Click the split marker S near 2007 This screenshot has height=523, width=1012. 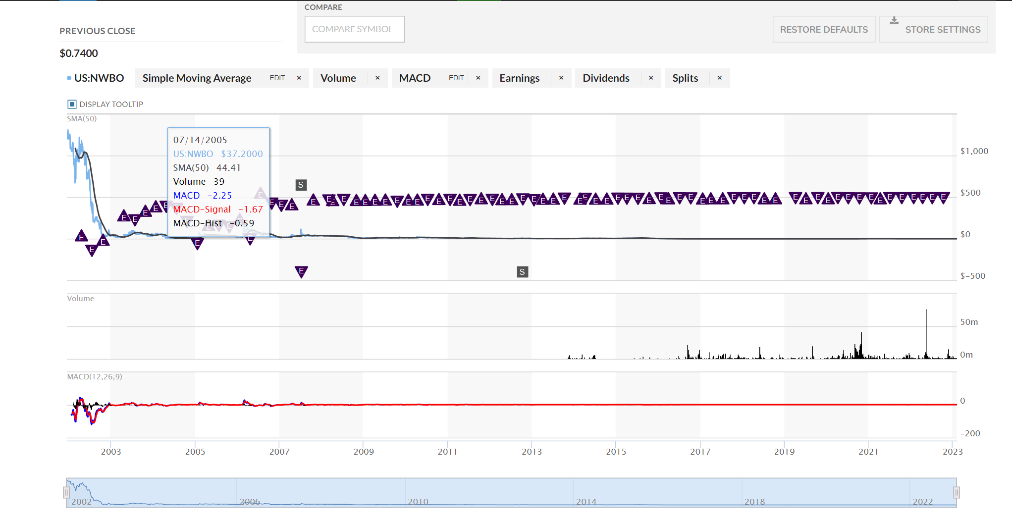301,185
